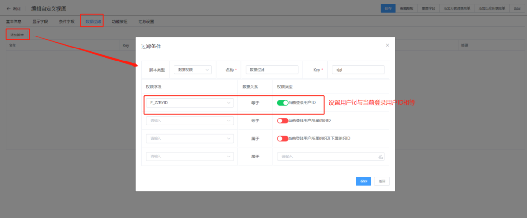Click the 返回 button in top-right toolbar
Viewport: 527px width, 218px height.
tap(517, 9)
